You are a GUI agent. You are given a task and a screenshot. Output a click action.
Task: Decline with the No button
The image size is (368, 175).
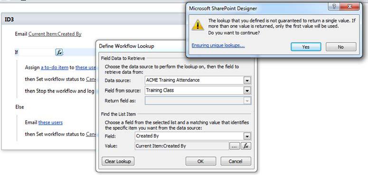[341, 47]
